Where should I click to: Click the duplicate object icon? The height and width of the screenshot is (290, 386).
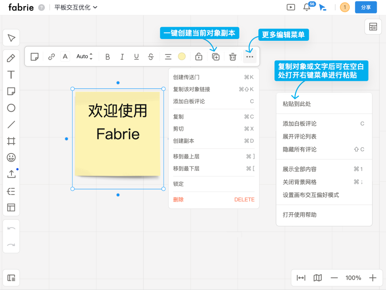(x=216, y=57)
